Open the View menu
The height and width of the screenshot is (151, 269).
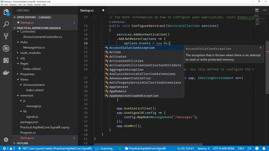pyautogui.click(x=20, y=5)
